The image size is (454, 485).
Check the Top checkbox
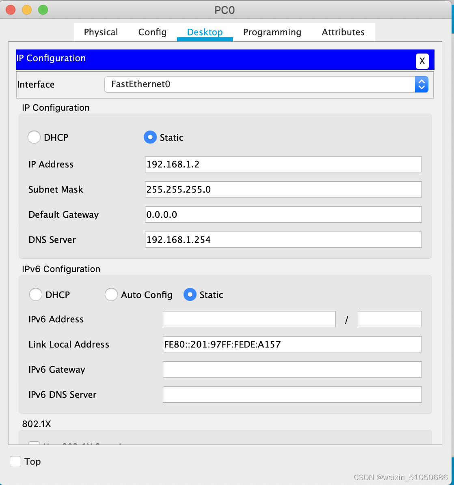(x=15, y=461)
